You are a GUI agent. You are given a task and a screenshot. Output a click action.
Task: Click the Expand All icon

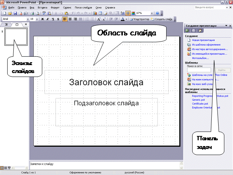pyautogui.click(x=117, y=13)
